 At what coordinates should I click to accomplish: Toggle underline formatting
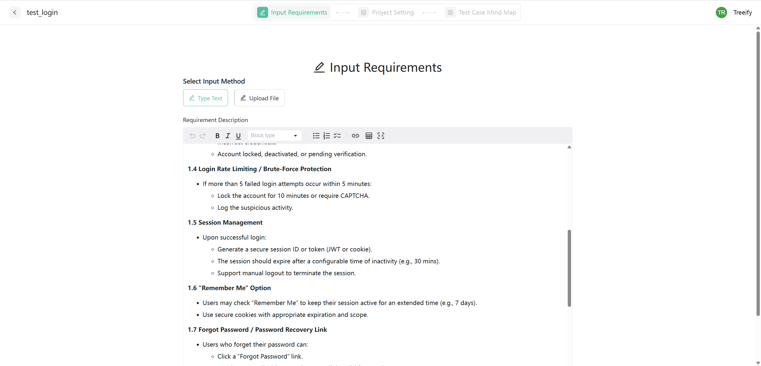238,136
